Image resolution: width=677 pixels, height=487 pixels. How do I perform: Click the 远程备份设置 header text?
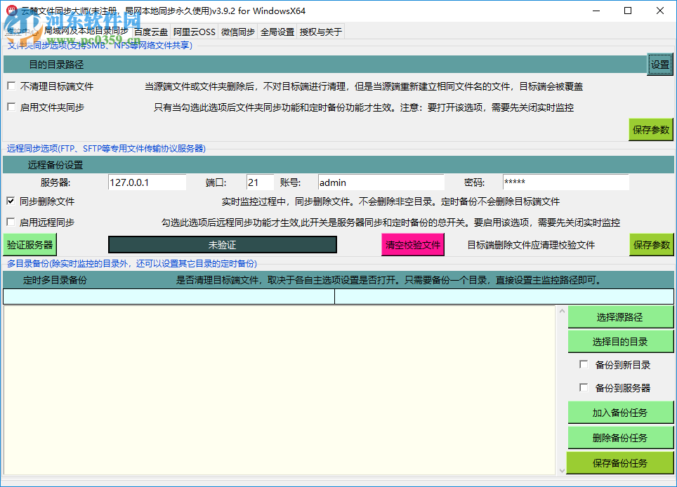point(55,165)
